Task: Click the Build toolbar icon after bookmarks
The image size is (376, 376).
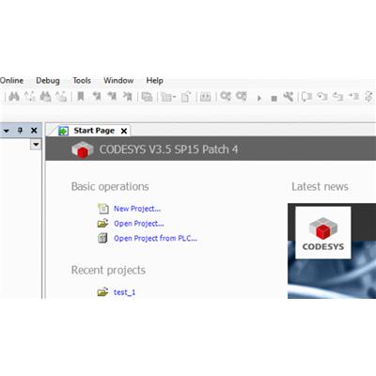Action: point(147,97)
